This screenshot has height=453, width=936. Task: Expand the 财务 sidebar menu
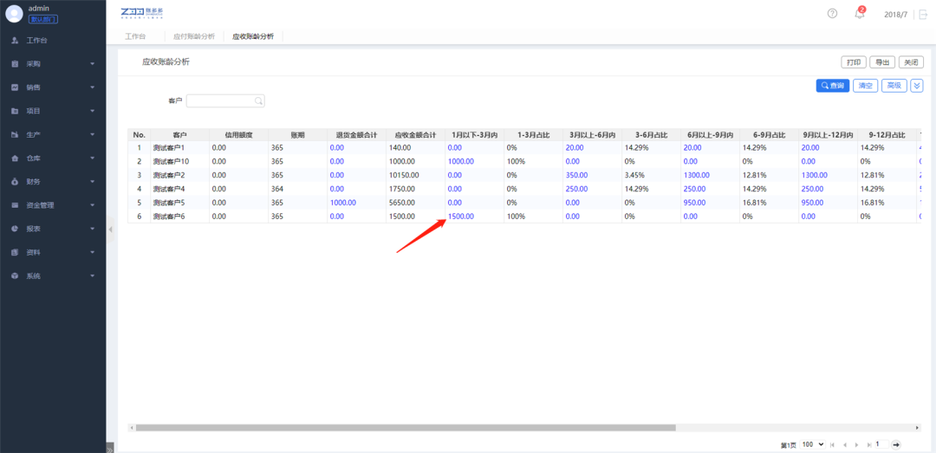(x=52, y=182)
